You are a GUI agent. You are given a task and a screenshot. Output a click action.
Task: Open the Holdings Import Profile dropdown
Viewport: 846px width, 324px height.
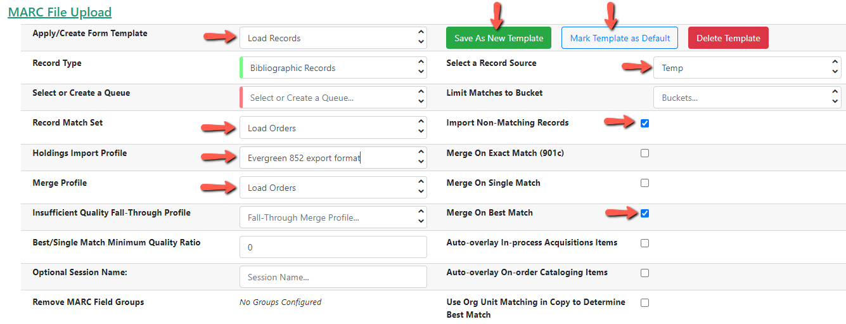pos(333,158)
